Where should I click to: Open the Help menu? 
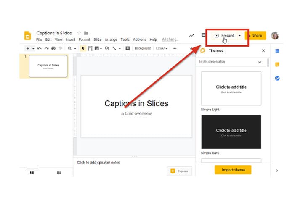click(x=153, y=39)
